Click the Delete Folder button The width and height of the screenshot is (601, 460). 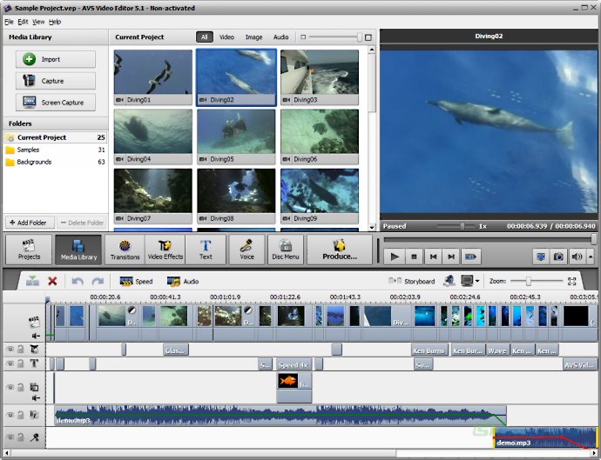click(82, 223)
